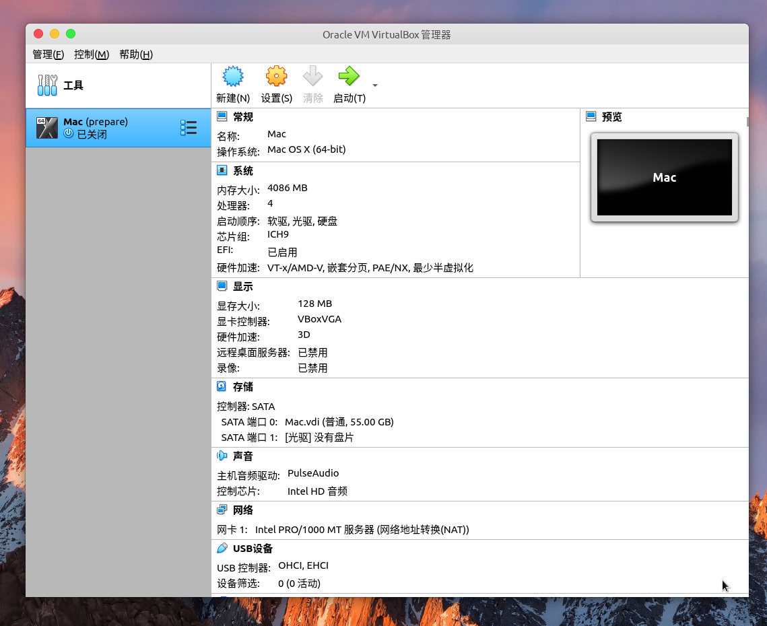Click the 常规 section header icon
The height and width of the screenshot is (626, 767).
[222, 116]
